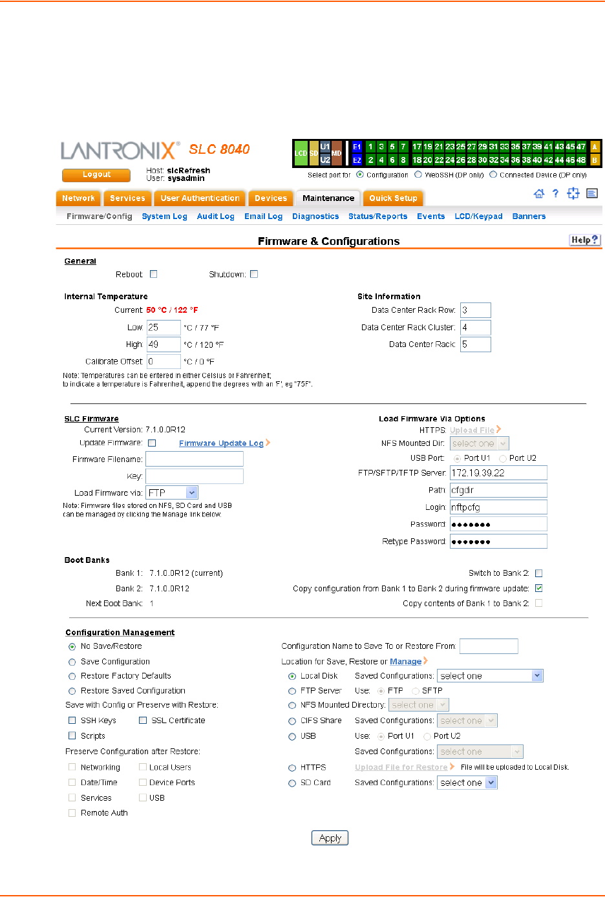
Task: Select device port 48 in port bar
Action: click(x=581, y=160)
